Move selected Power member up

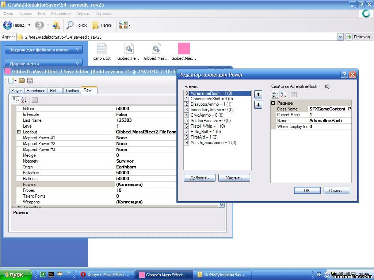pyautogui.click(x=258, y=94)
